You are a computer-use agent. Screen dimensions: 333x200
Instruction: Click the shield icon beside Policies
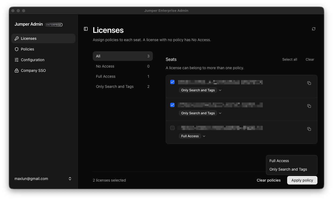pyautogui.click(x=17, y=49)
